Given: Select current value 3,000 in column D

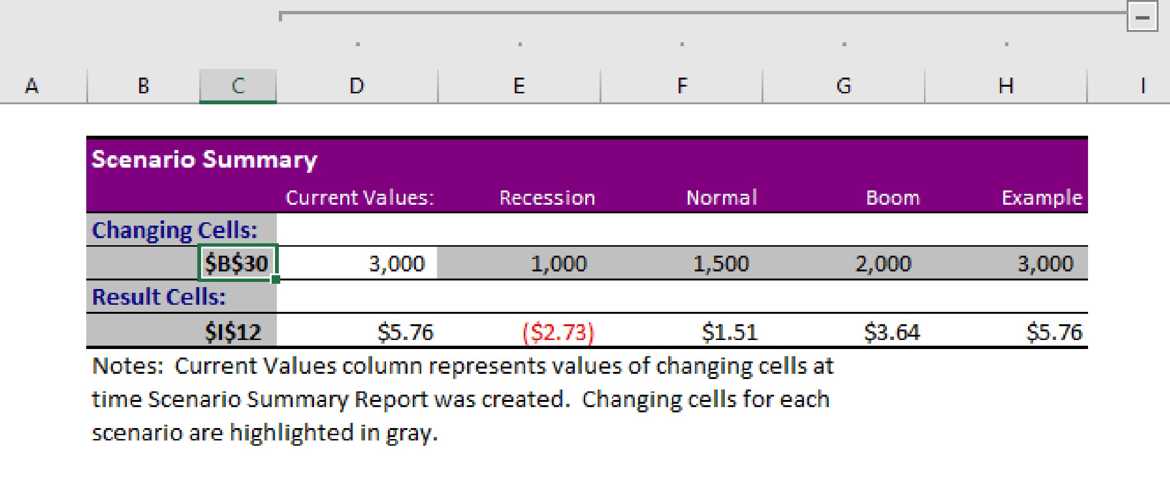Looking at the screenshot, I should (357, 263).
